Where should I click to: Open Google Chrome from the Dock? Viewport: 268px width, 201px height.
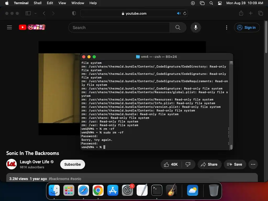pos(98,190)
